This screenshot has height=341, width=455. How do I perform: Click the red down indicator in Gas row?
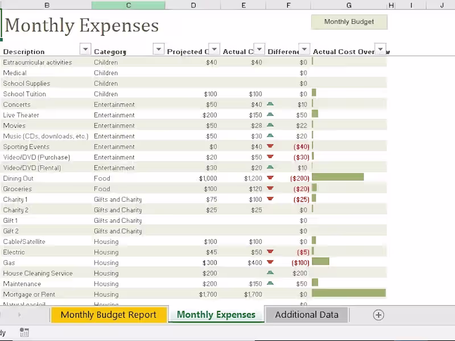pos(270,263)
